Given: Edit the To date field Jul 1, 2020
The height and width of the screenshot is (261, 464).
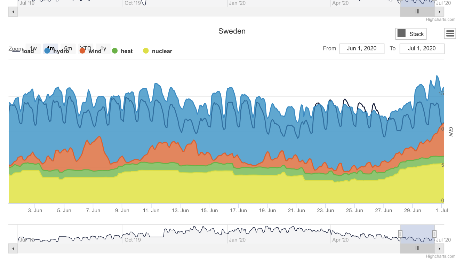Looking at the screenshot, I should tap(422, 48).
